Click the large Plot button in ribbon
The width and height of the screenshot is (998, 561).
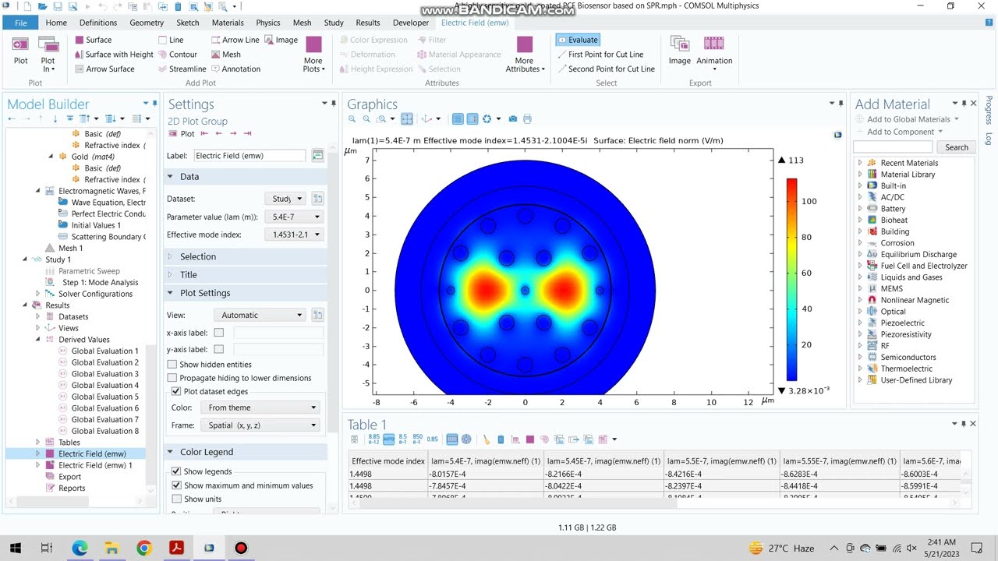(20, 51)
